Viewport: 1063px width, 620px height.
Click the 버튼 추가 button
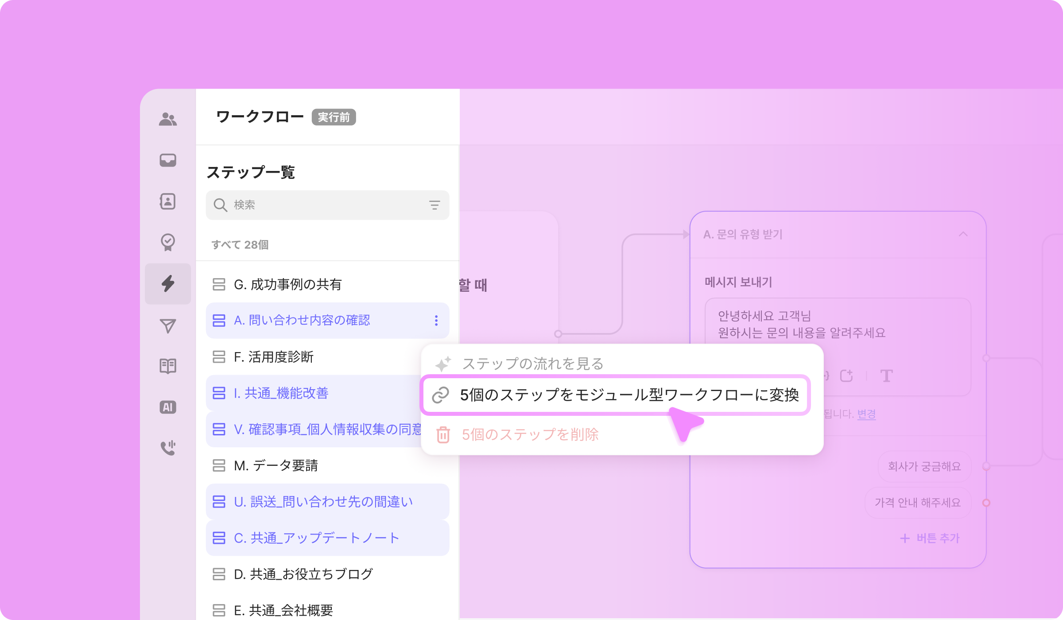(930, 538)
